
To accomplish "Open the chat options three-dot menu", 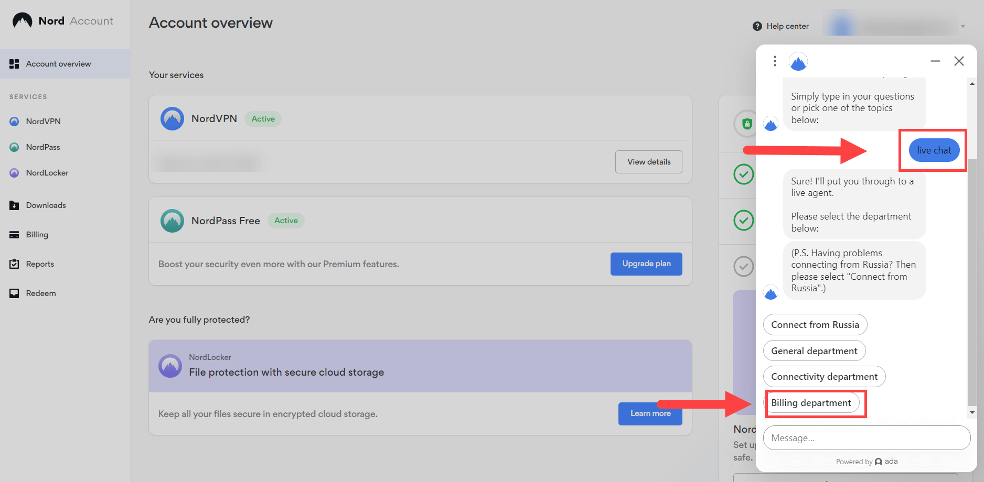I will (775, 61).
